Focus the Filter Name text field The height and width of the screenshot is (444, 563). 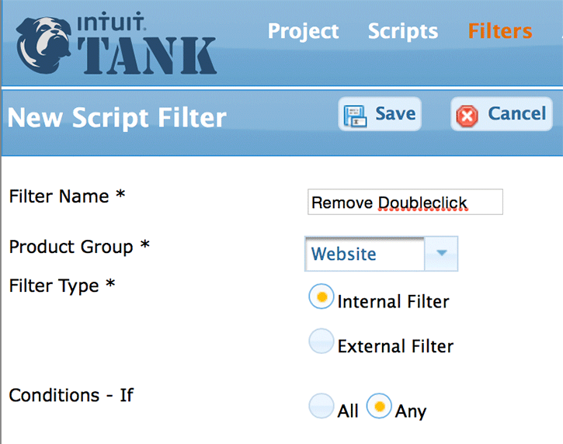tap(405, 203)
